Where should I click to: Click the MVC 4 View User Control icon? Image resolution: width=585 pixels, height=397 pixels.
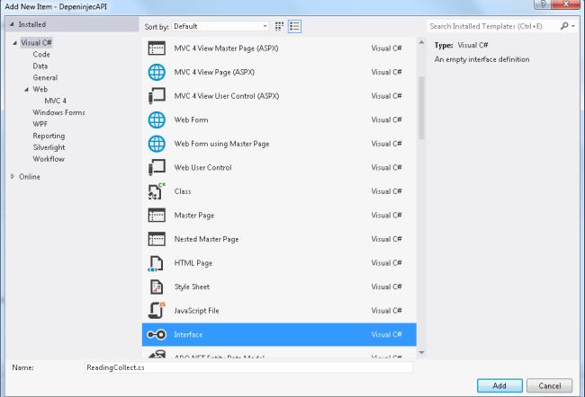[157, 96]
